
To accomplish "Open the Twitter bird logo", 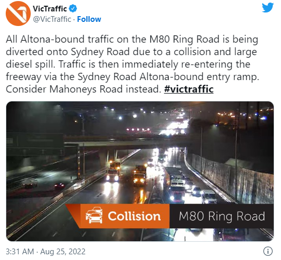I will 267,8.
